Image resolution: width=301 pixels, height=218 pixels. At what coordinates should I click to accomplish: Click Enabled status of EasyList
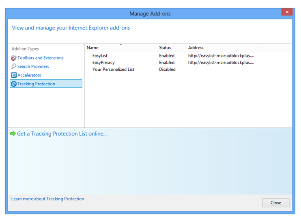click(167, 56)
